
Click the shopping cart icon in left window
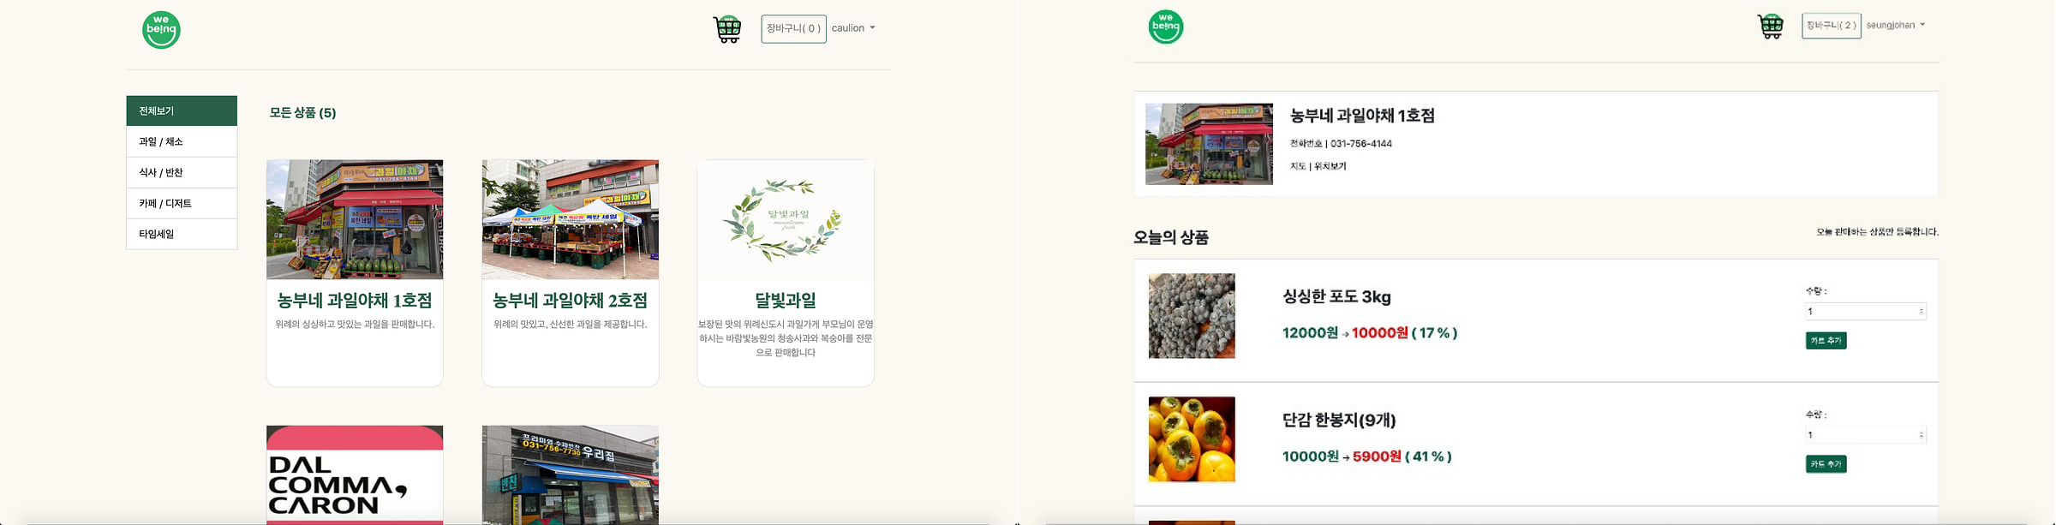pos(727,29)
